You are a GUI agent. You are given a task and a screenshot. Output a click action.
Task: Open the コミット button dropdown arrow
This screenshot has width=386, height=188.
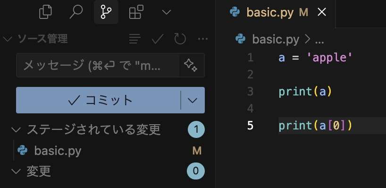pyautogui.click(x=193, y=100)
